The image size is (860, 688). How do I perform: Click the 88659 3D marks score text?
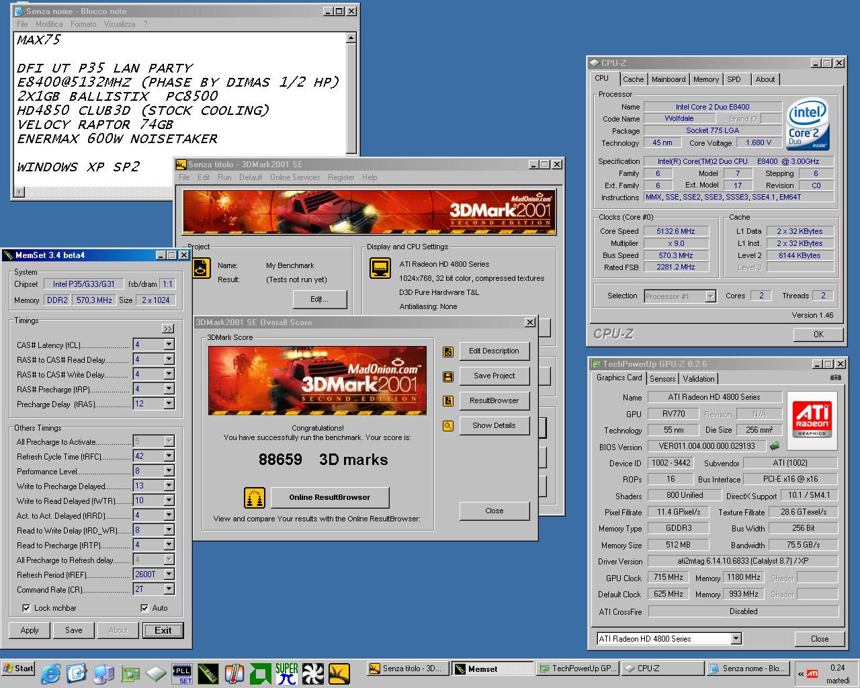click(x=323, y=460)
